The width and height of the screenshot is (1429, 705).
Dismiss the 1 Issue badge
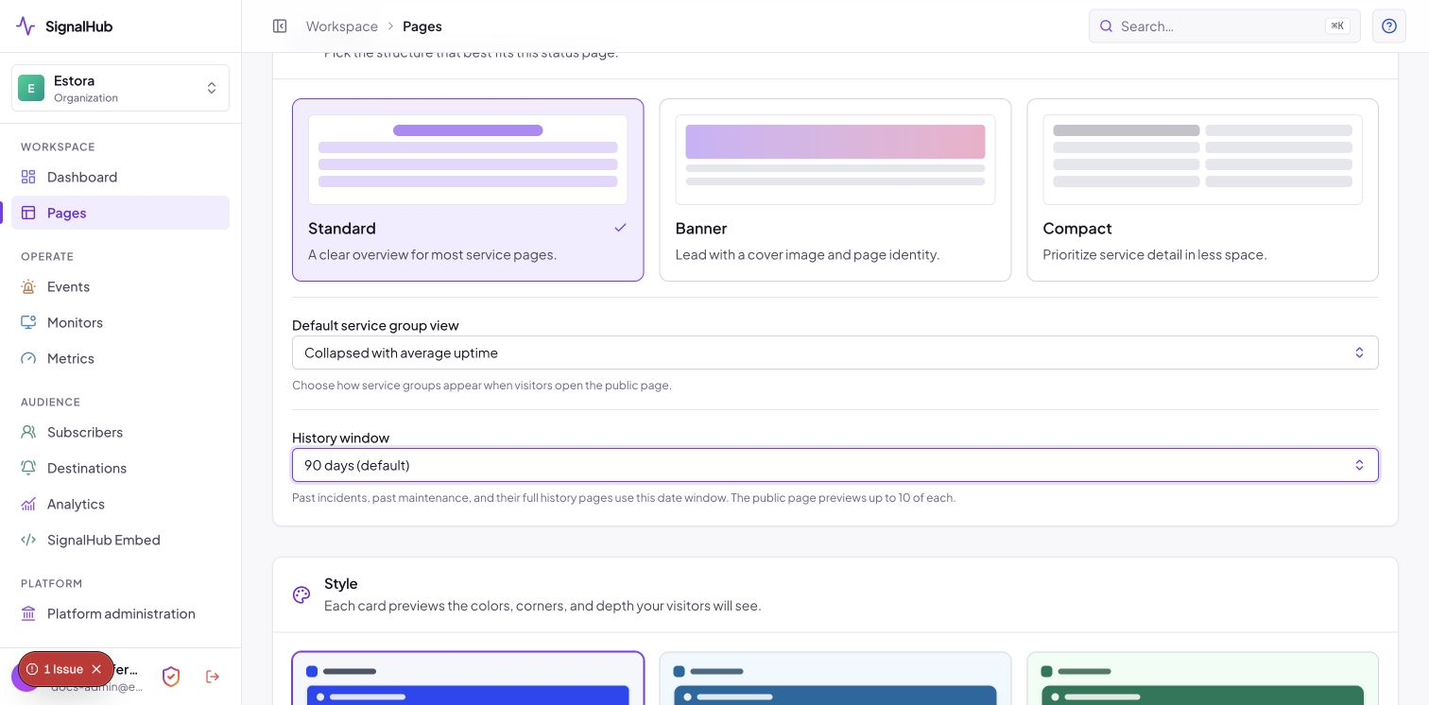click(x=96, y=669)
